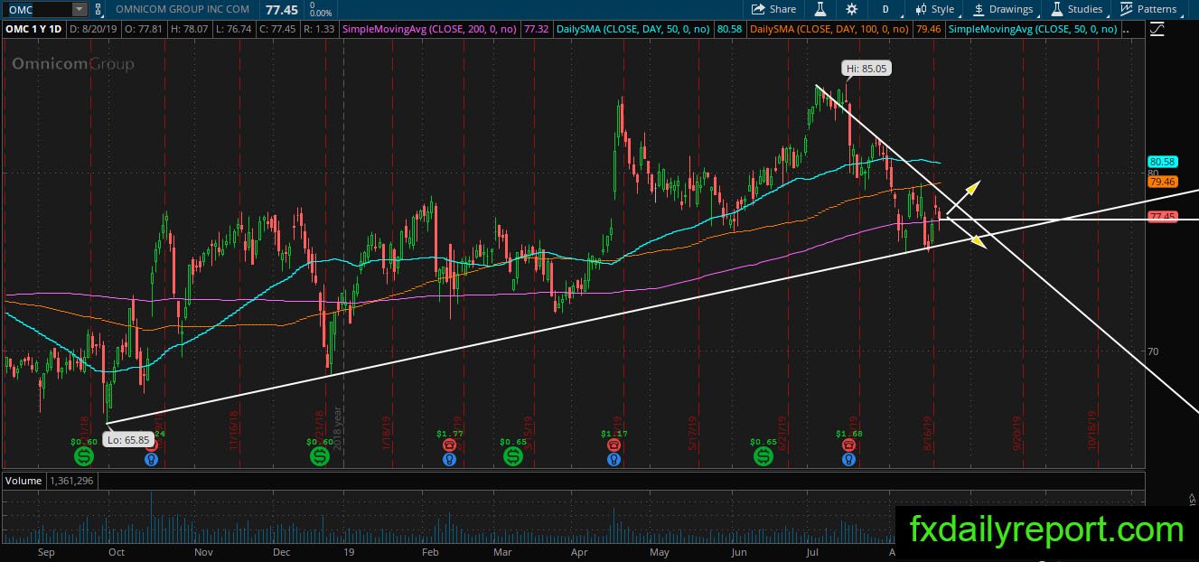
Task: Click the beaker icon beside Studies
Action: click(x=1056, y=9)
